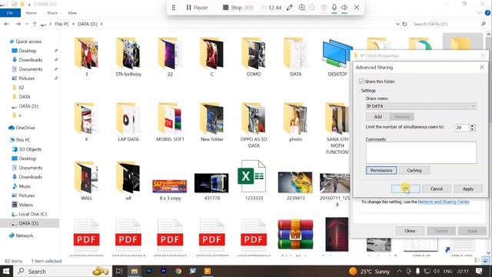
Task: Select the photo folder
Action: [x=295, y=122]
